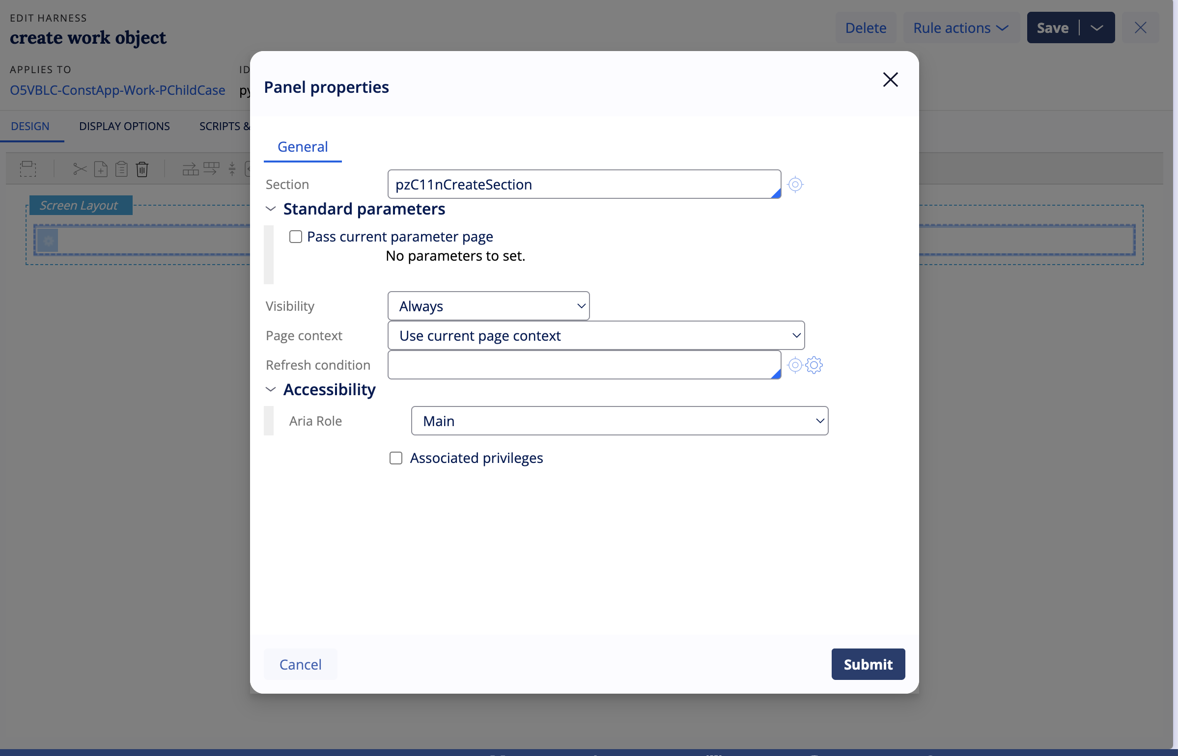Click the clipboard paste icon in harness toolbar
1178x756 pixels.
tap(121, 169)
